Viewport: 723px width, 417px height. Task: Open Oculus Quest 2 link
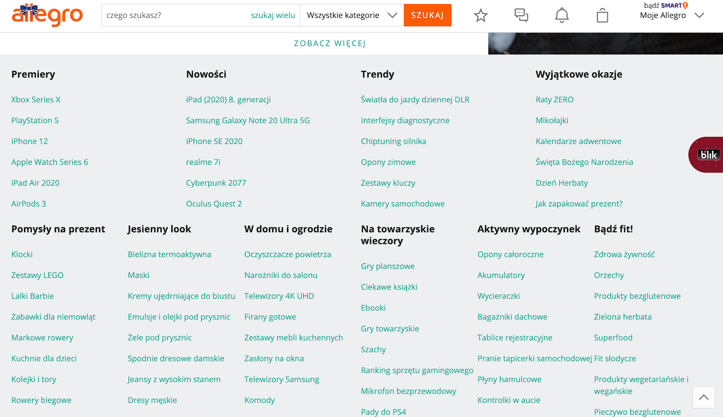pos(214,204)
